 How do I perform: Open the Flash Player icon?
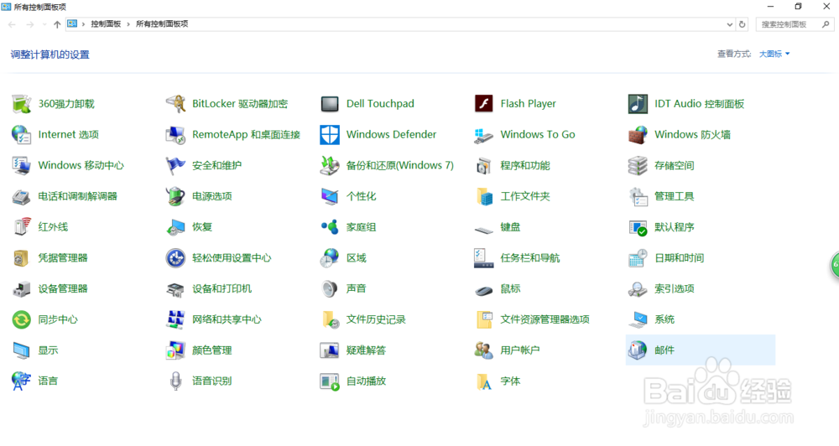point(484,104)
